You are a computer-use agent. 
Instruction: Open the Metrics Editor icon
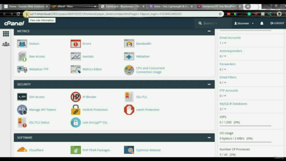tap(76, 69)
